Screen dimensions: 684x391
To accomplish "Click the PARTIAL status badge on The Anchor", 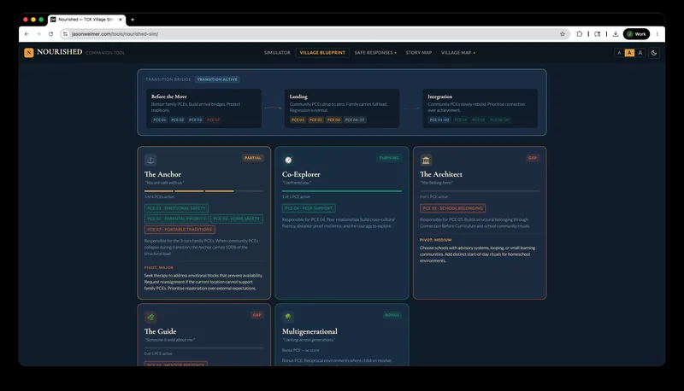I will 253,158.
